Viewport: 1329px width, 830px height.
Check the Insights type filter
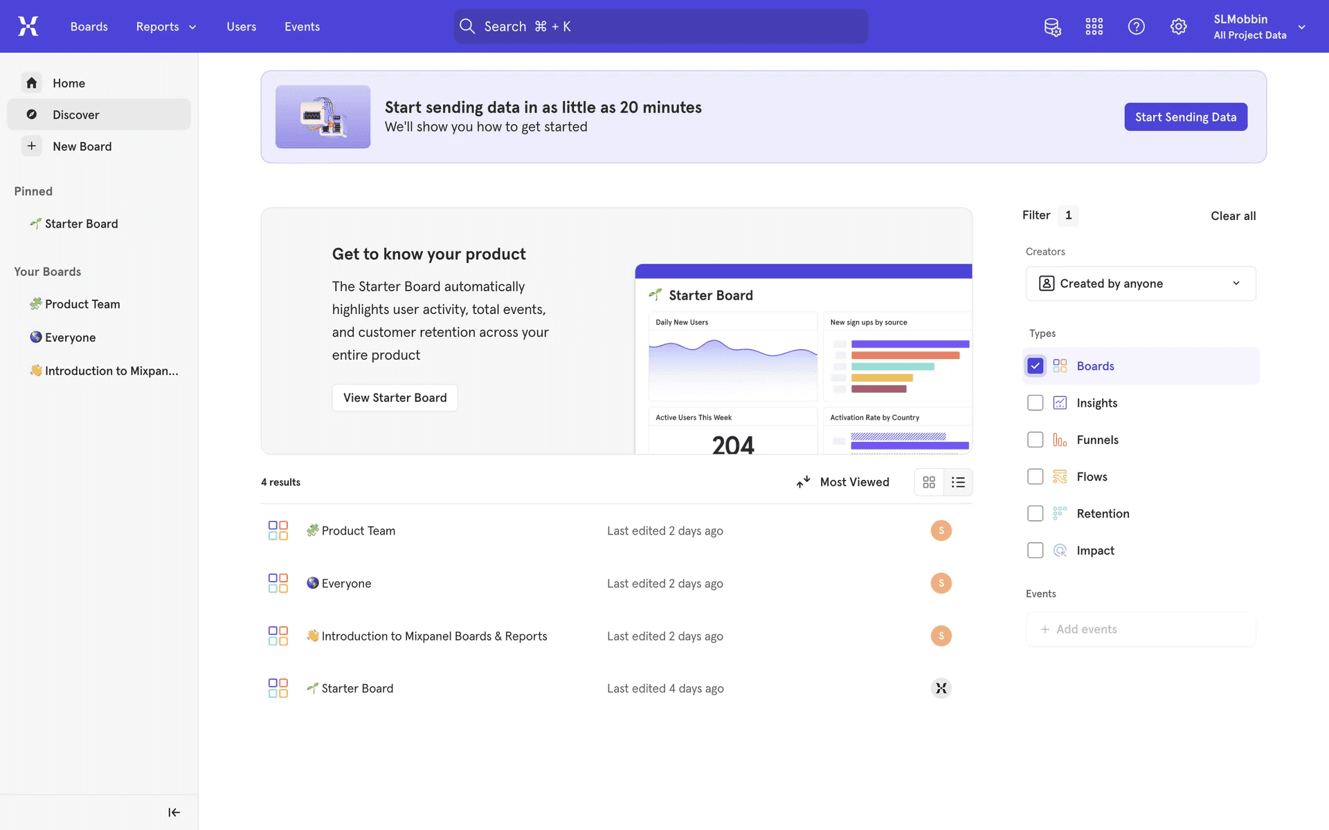pyautogui.click(x=1035, y=403)
